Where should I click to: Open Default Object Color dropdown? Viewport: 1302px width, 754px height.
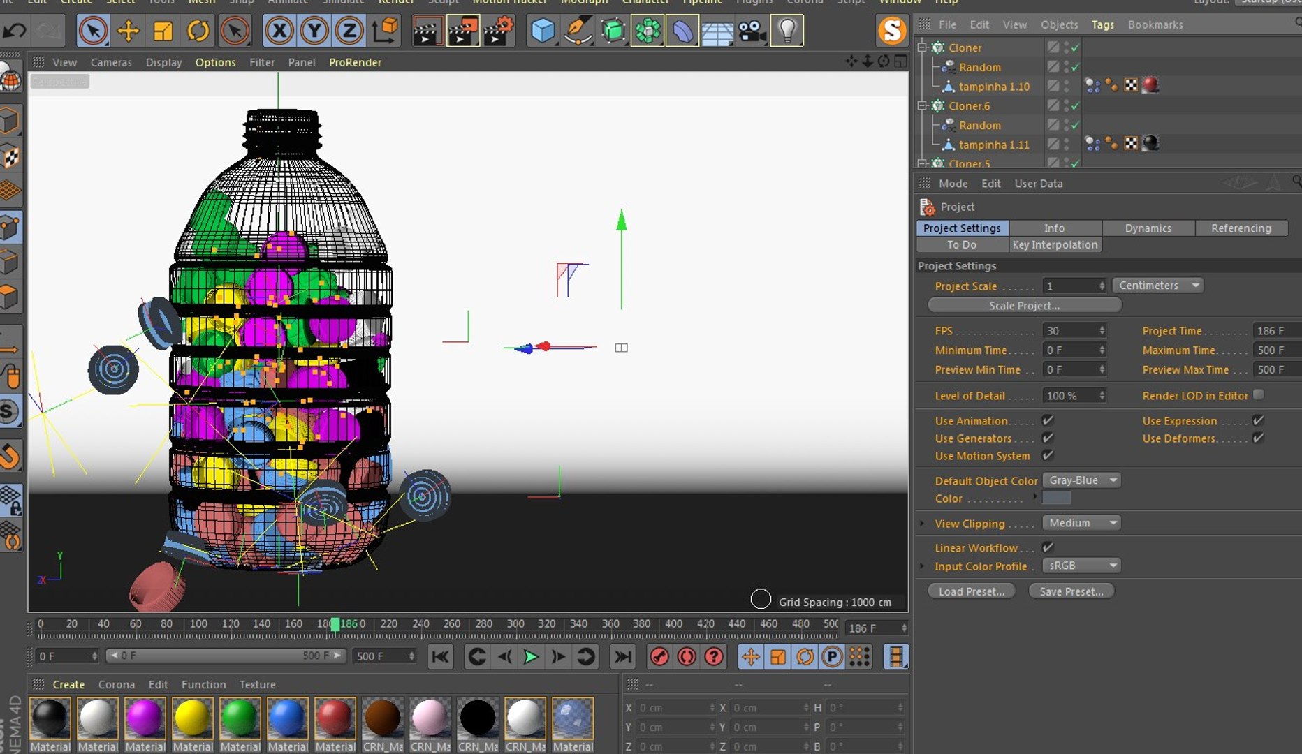coord(1082,480)
